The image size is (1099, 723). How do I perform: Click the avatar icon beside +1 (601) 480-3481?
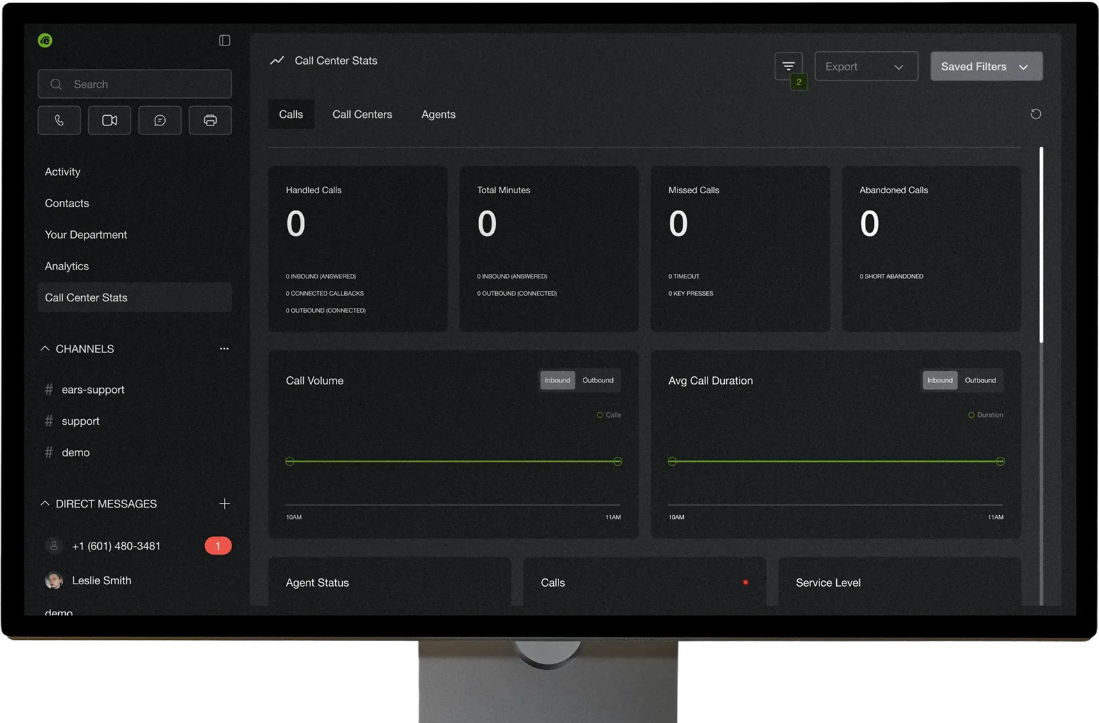coord(54,546)
